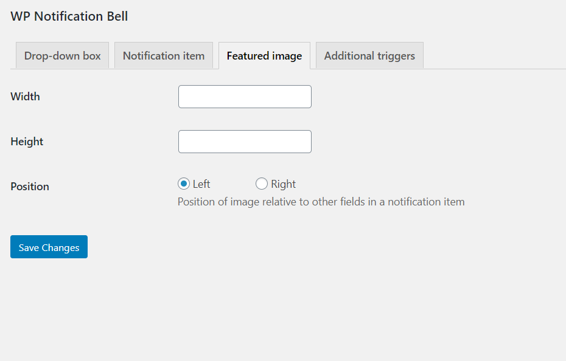Image resolution: width=566 pixels, height=361 pixels.
Task: Click the Position setting label
Action: pos(30,187)
